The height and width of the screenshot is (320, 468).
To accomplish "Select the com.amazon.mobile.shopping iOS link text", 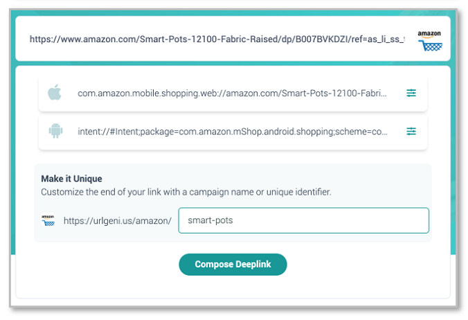I will (x=232, y=93).
